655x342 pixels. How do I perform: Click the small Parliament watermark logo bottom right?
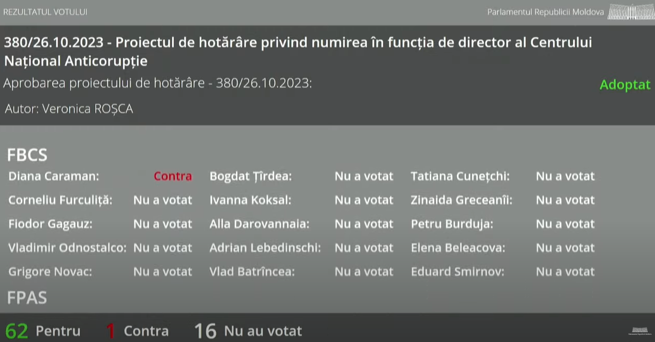tap(639, 331)
